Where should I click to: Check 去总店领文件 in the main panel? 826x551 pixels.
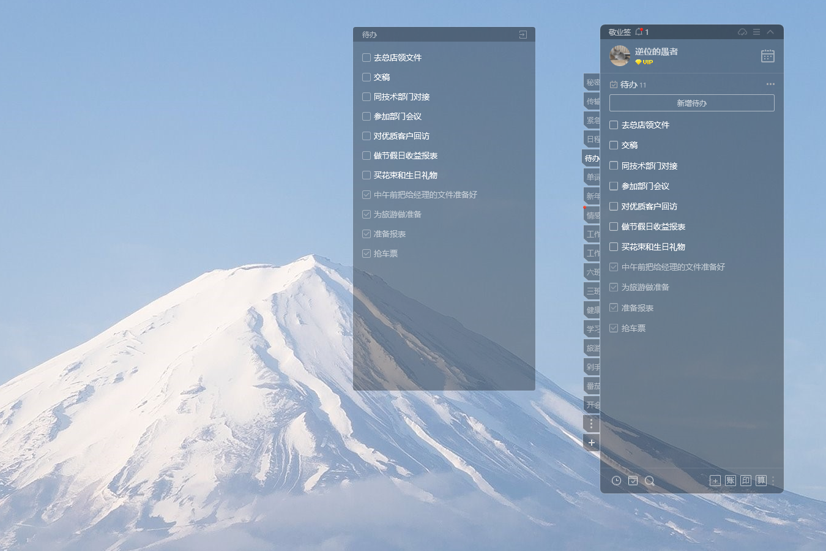(x=614, y=125)
